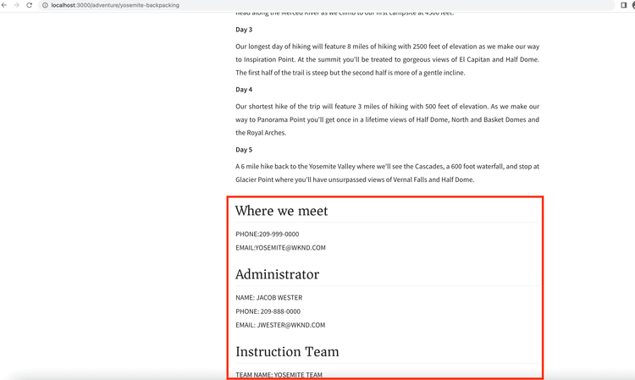Click the Day 4 paragraph about Panorama Point
The image size is (635, 380).
pyautogui.click(x=387, y=119)
